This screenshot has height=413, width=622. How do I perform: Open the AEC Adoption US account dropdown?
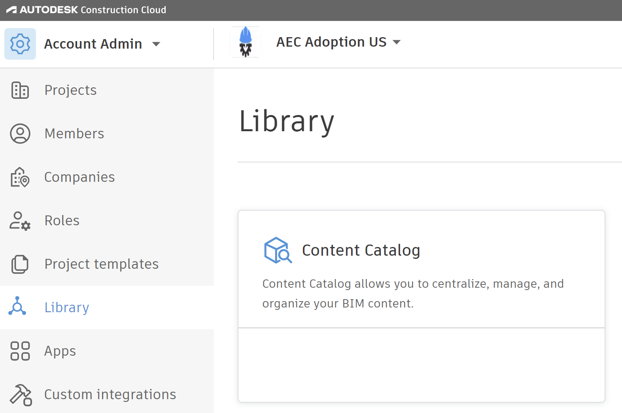click(397, 42)
